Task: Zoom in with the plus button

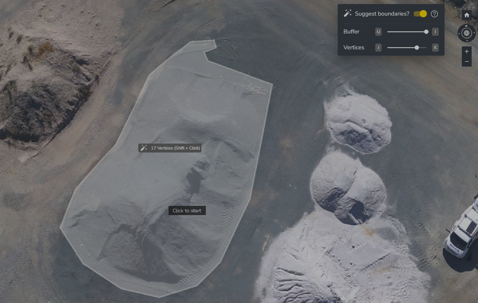Action: click(466, 52)
